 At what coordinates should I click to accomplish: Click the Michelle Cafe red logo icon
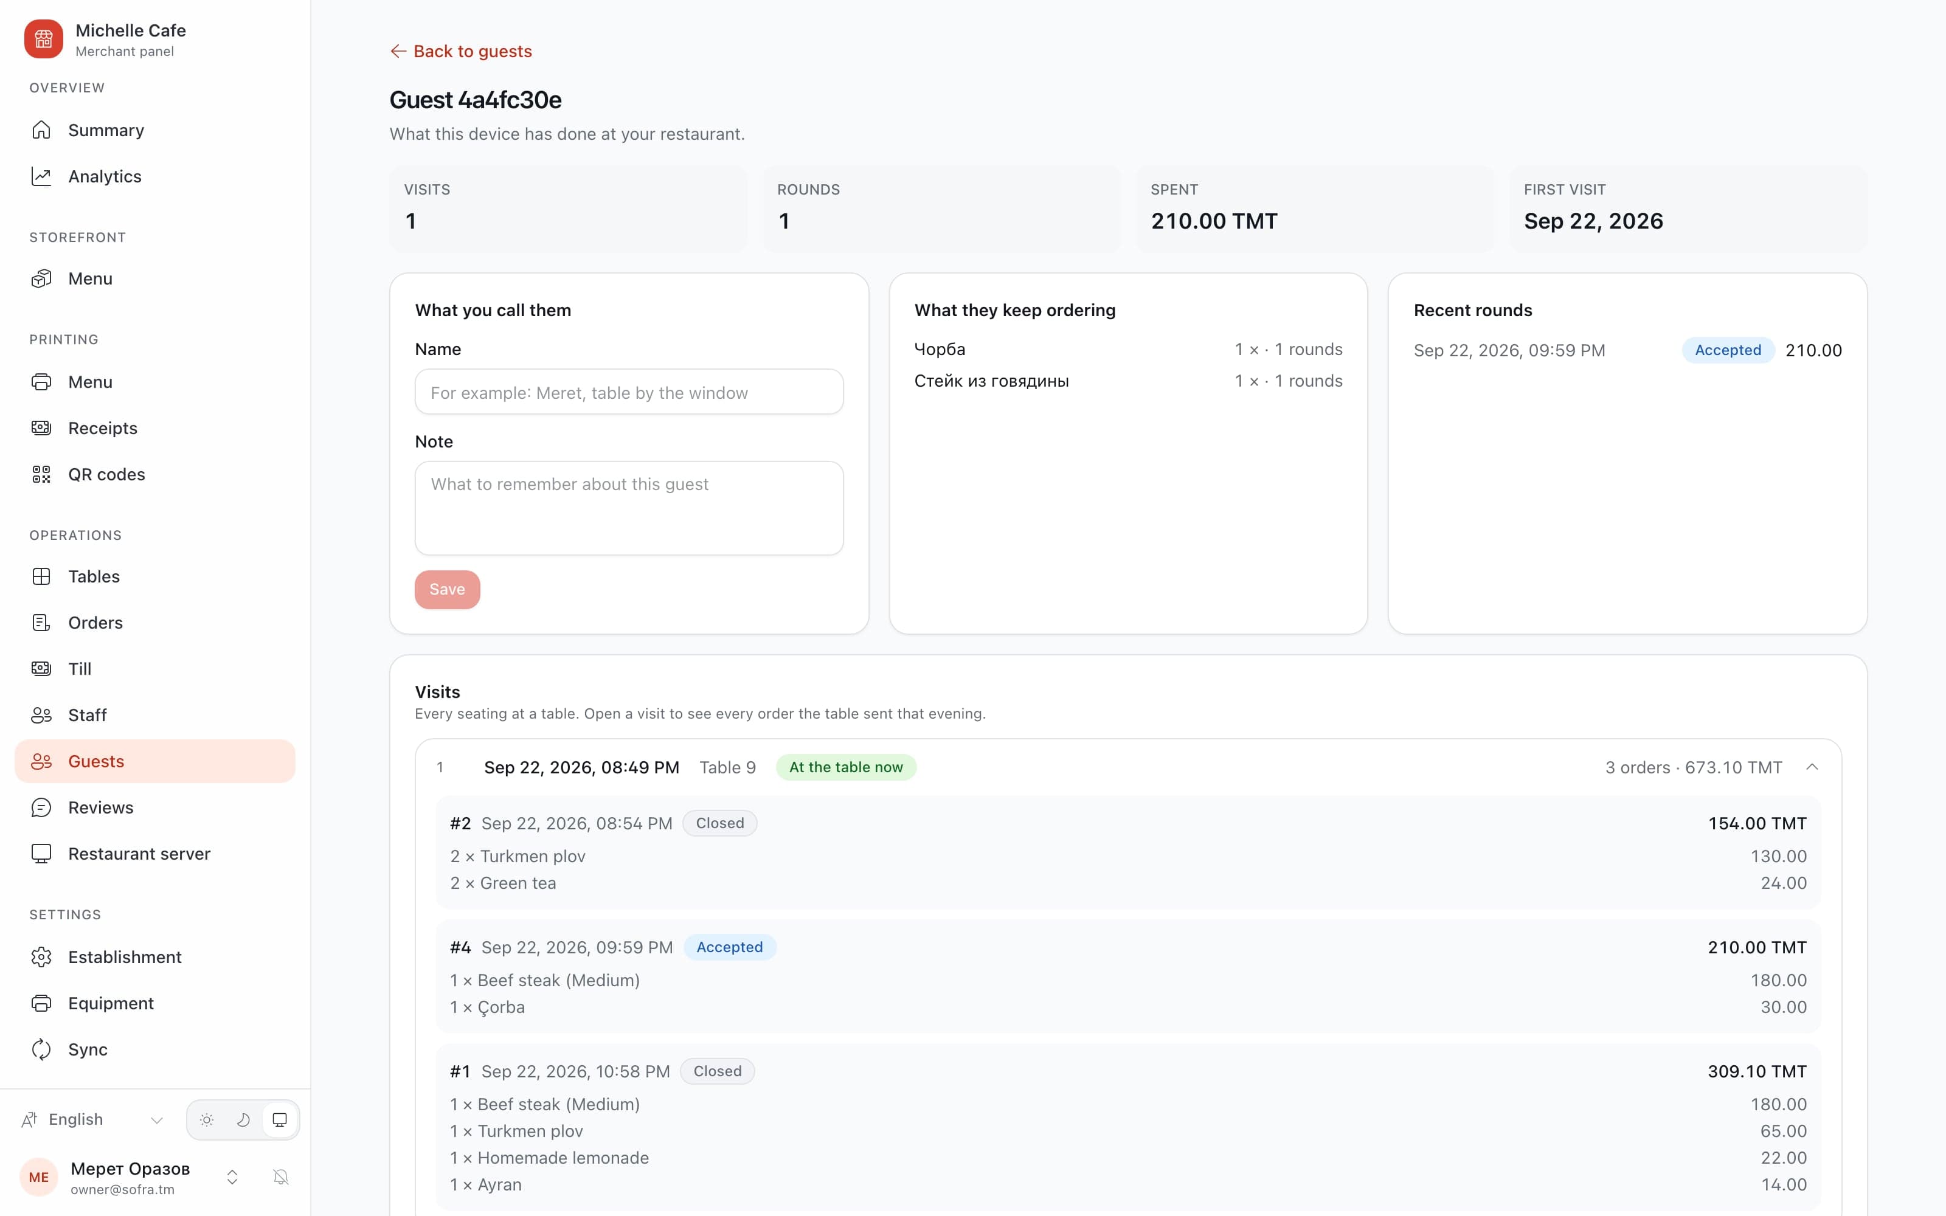[x=43, y=40]
